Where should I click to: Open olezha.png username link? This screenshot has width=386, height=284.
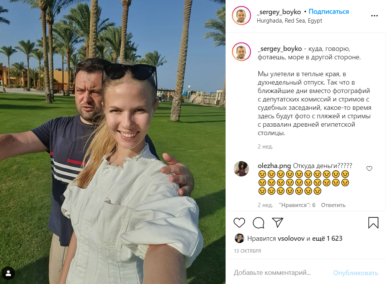click(274, 166)
